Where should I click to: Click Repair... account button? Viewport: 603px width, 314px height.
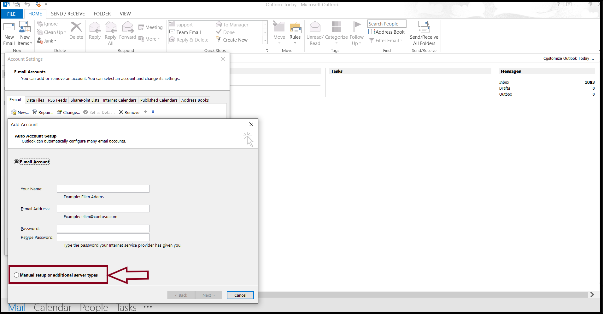click(43, 112)
